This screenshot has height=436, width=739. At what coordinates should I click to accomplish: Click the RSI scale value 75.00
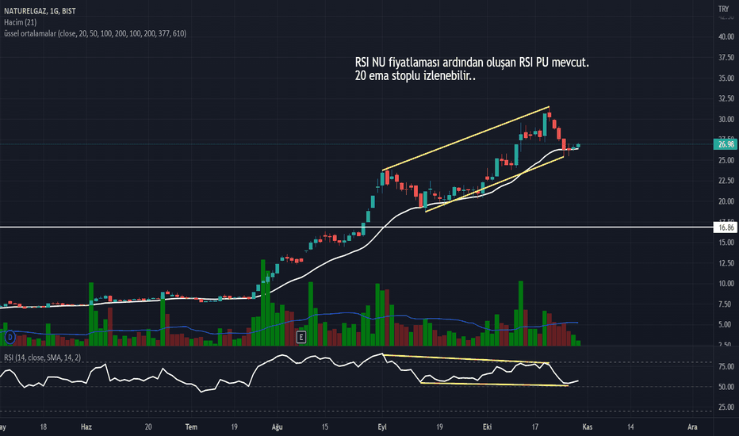tap(726, 367)
